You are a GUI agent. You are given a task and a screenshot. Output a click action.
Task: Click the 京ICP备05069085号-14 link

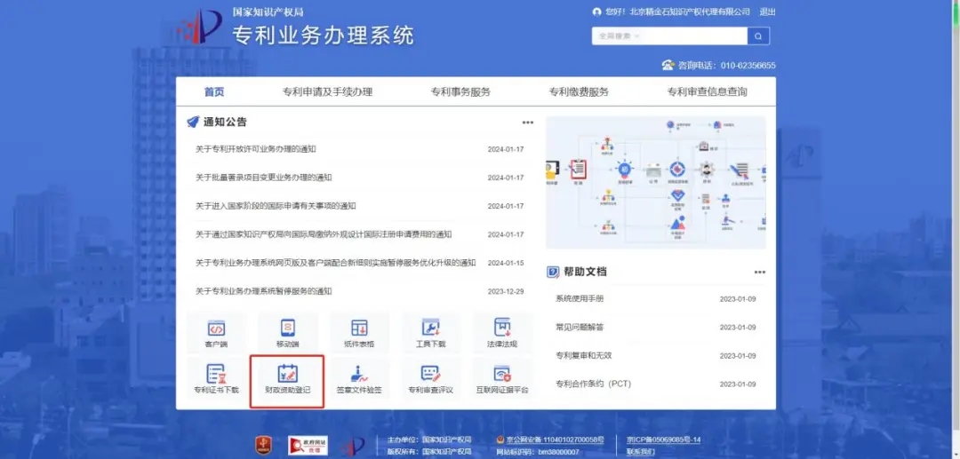click(663, 439)
